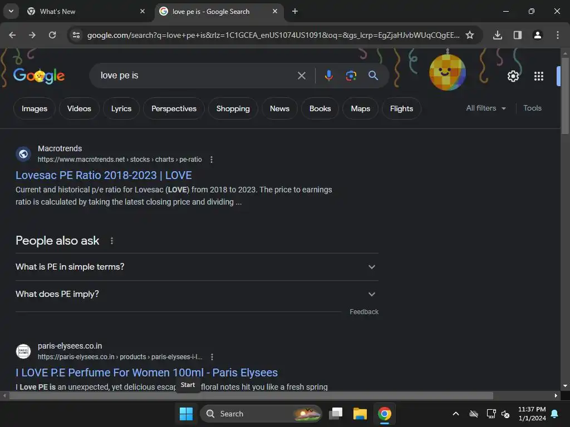The image size is (570, 427).
Task: Show hidden system tray icons
Action: coord(455,414)
